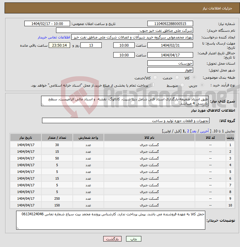Click the city field اهواز

(x=170, y=70)
